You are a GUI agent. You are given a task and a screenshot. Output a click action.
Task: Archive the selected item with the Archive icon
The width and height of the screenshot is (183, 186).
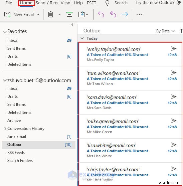coord(69,14)
